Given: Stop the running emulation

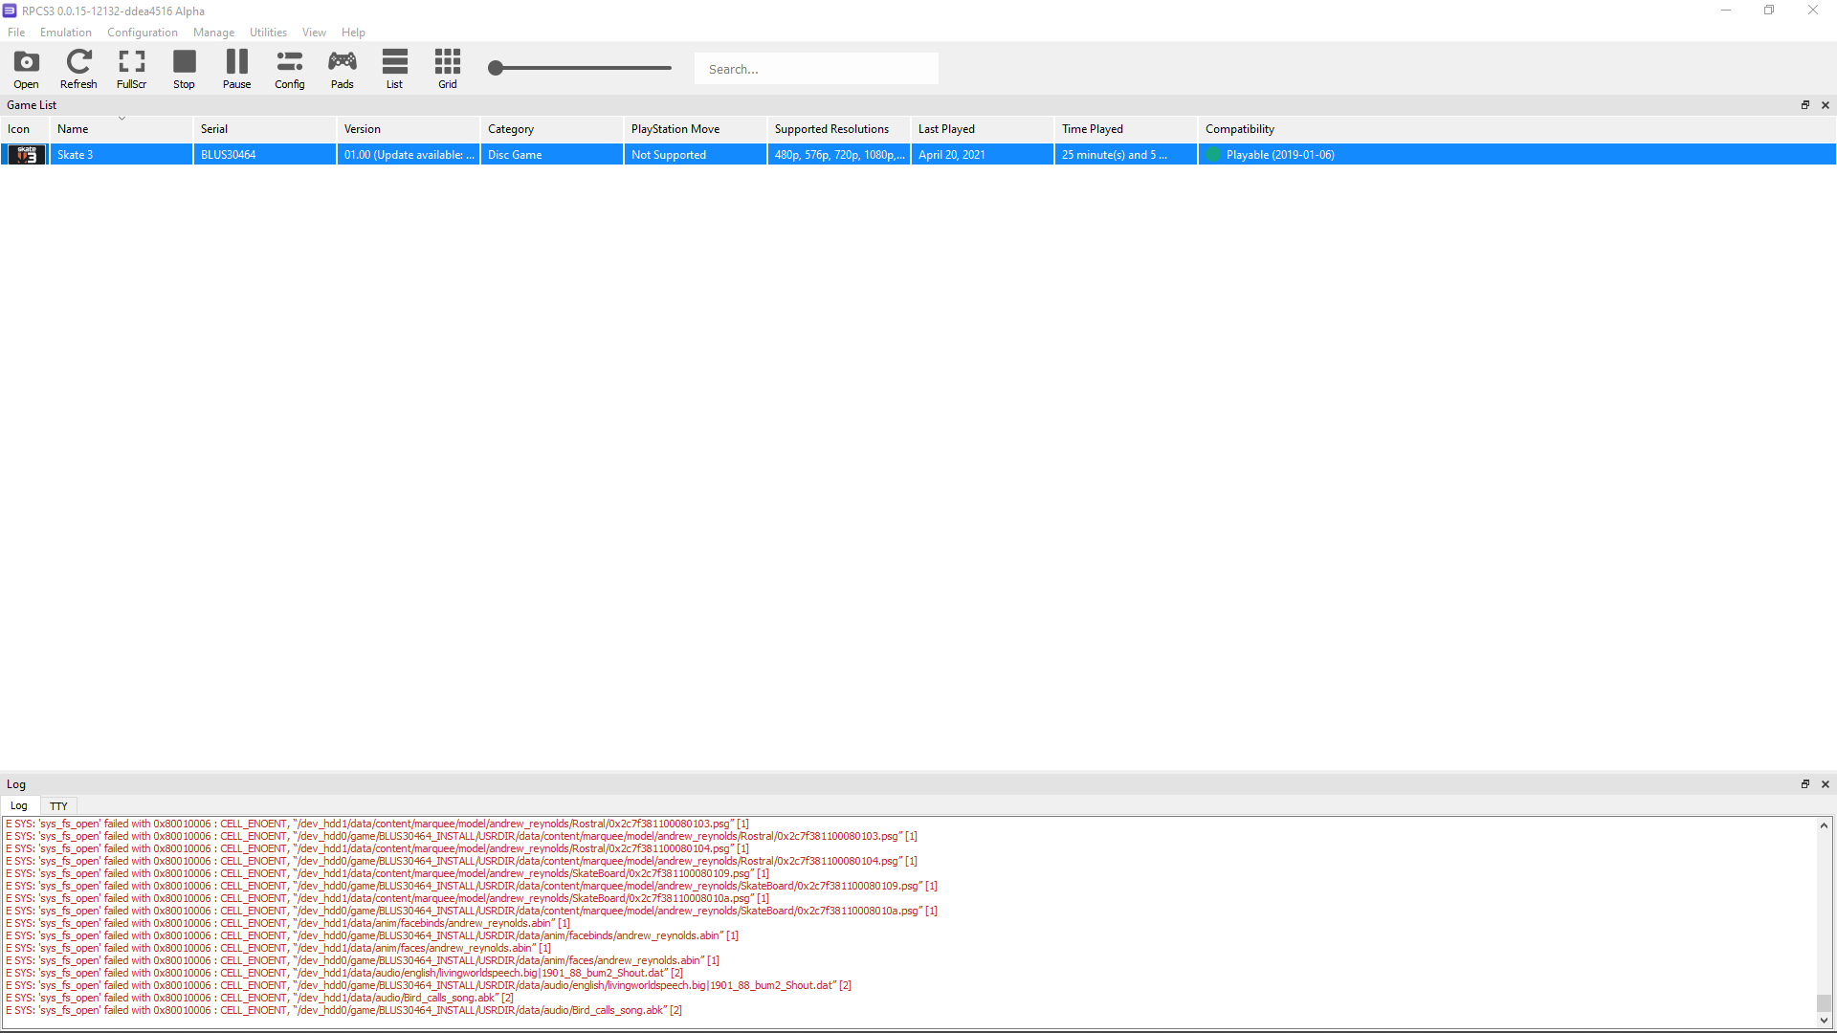Looking at the screenshot, I should 184,68.
